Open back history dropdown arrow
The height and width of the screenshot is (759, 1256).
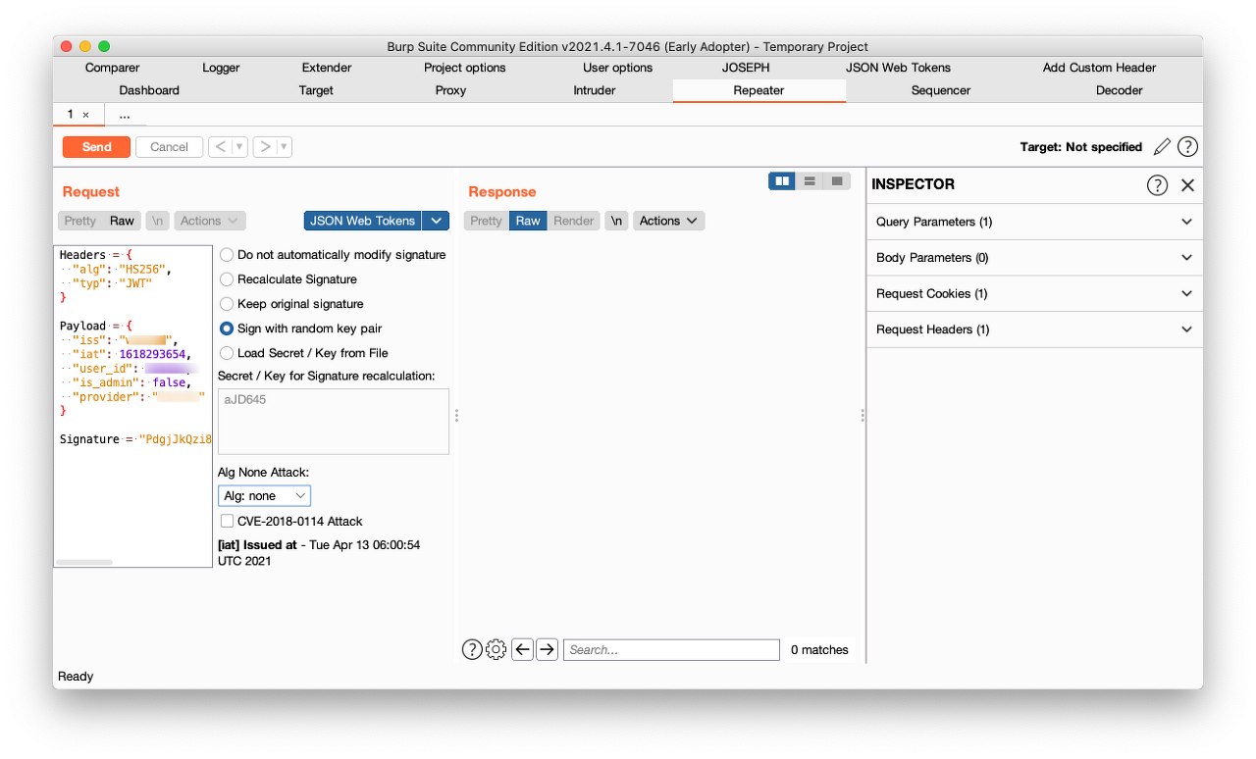tap(239, 147)
